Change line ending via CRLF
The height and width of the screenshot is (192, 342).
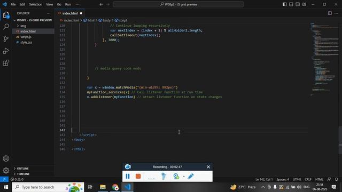[308, 179]
